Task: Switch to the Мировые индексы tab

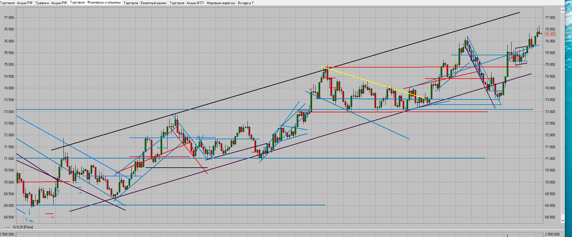Action: (220, 3)
